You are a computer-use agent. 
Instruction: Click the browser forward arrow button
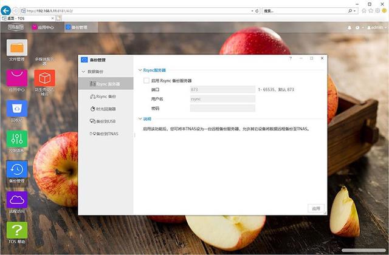pos(15,11)
